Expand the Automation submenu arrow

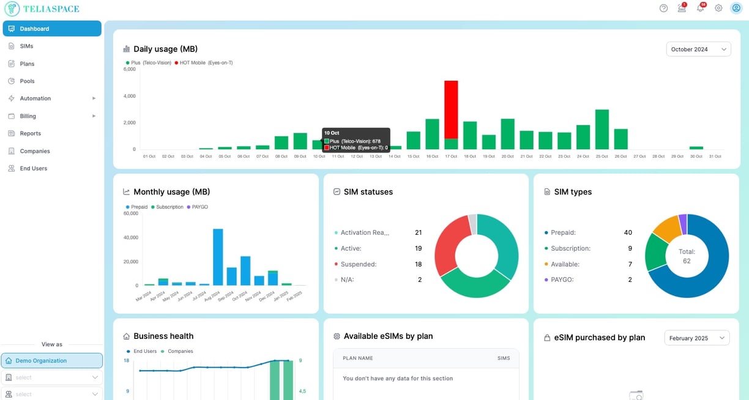pyautogui.click(x=94, y=98)
